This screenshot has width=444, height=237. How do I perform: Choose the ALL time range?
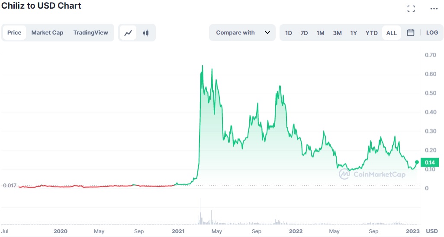point(392,33)
